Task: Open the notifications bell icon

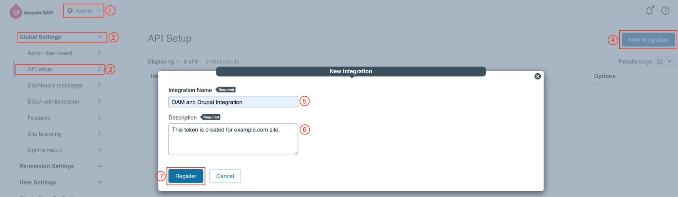Action: coord(649,11)
